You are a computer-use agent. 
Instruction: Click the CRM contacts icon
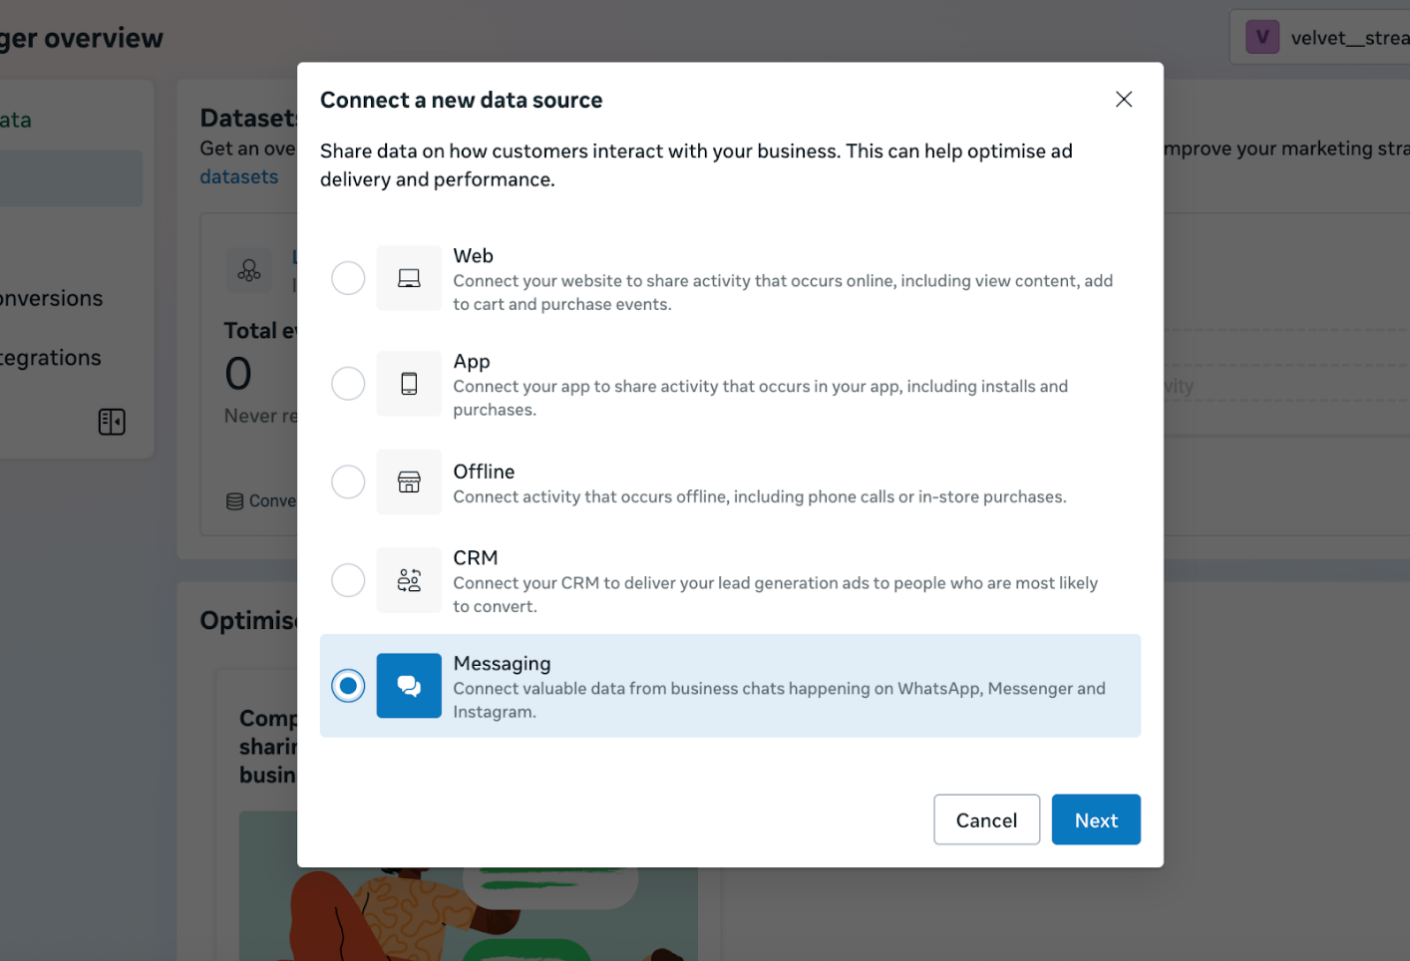pyautogui.click(x=409, y=579)
